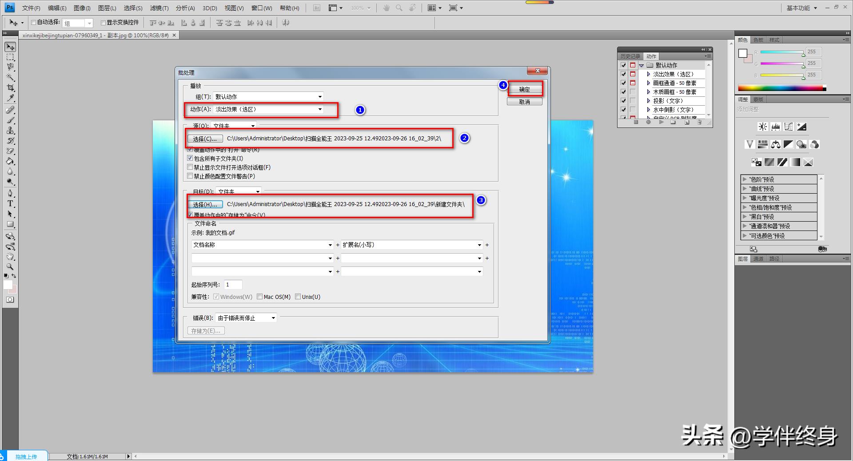853x461 pixels.
Task: Open the 错误(B) error handling dropdown
Action: [x=246, y=318]
